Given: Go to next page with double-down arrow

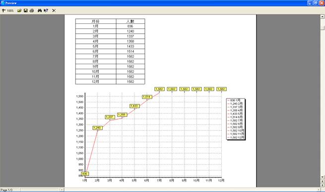Looking at the screenshot, I should click(x=323, y=185).
